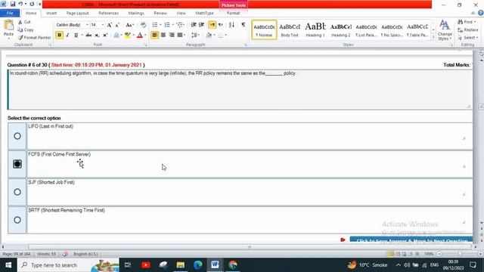This screenshot has height=272, width=484.
Task: Expand the Numbering list dropdown arrow
Action: pos(173,25)
